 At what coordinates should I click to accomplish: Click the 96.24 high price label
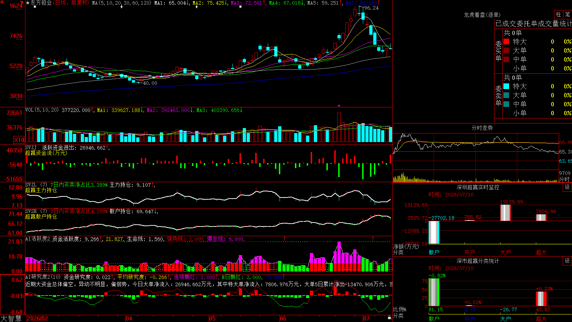[x=371, y=8]
